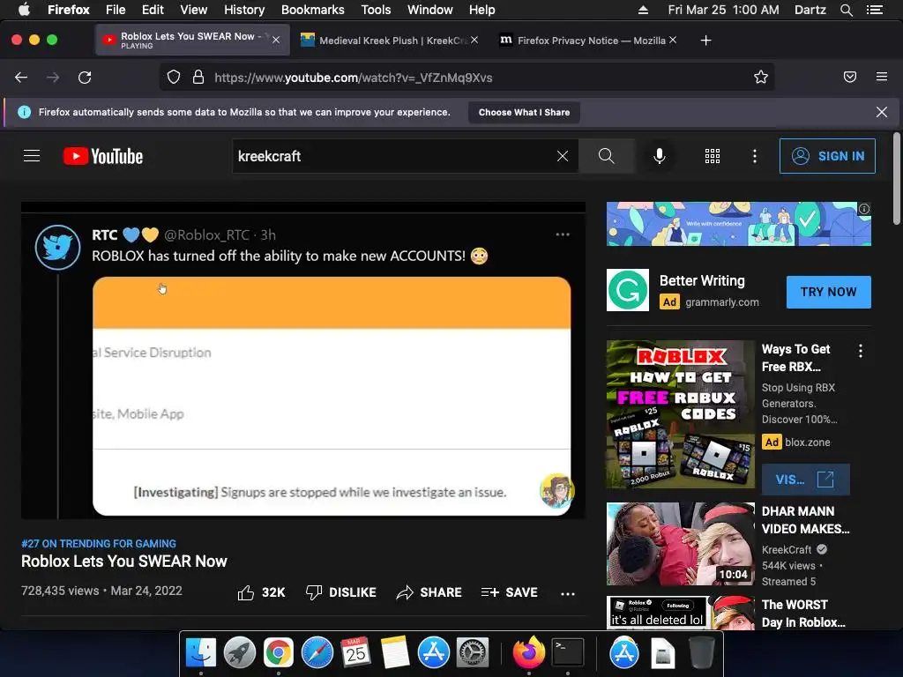
Task: Clear the kreekcraft search text
Action: pos(563,156)
